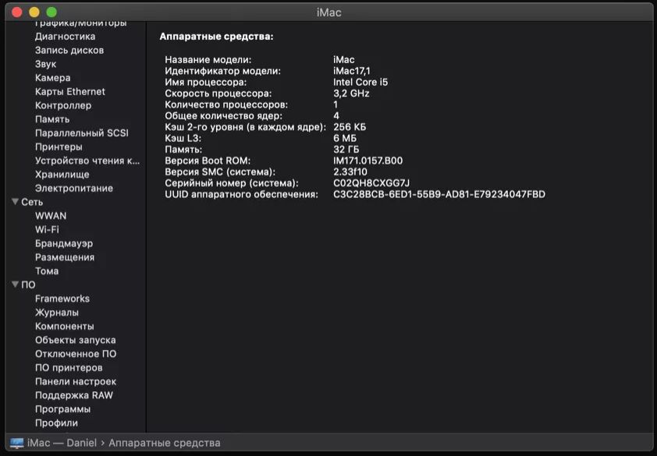Screen dimensions: 657x456
Task: Select the 256 КБ cache value
Action: (x=350, y=127)
